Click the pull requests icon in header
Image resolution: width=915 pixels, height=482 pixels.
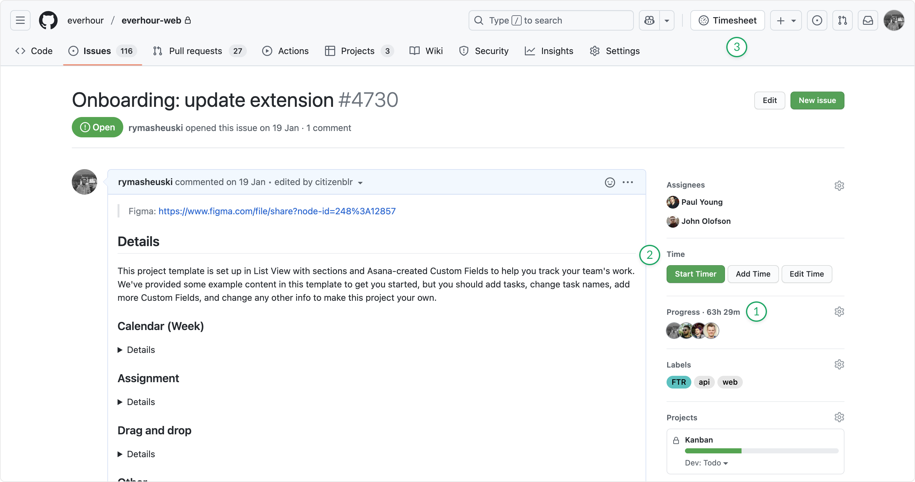tap(842, 20)
